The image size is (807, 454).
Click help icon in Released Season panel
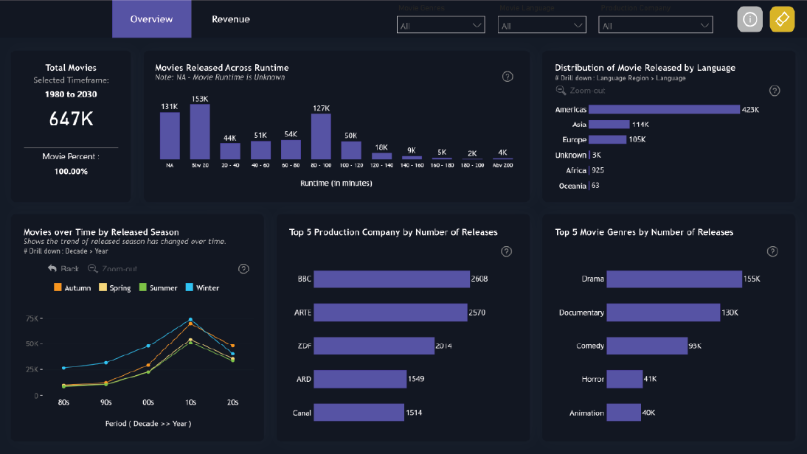tap(244, 269)
